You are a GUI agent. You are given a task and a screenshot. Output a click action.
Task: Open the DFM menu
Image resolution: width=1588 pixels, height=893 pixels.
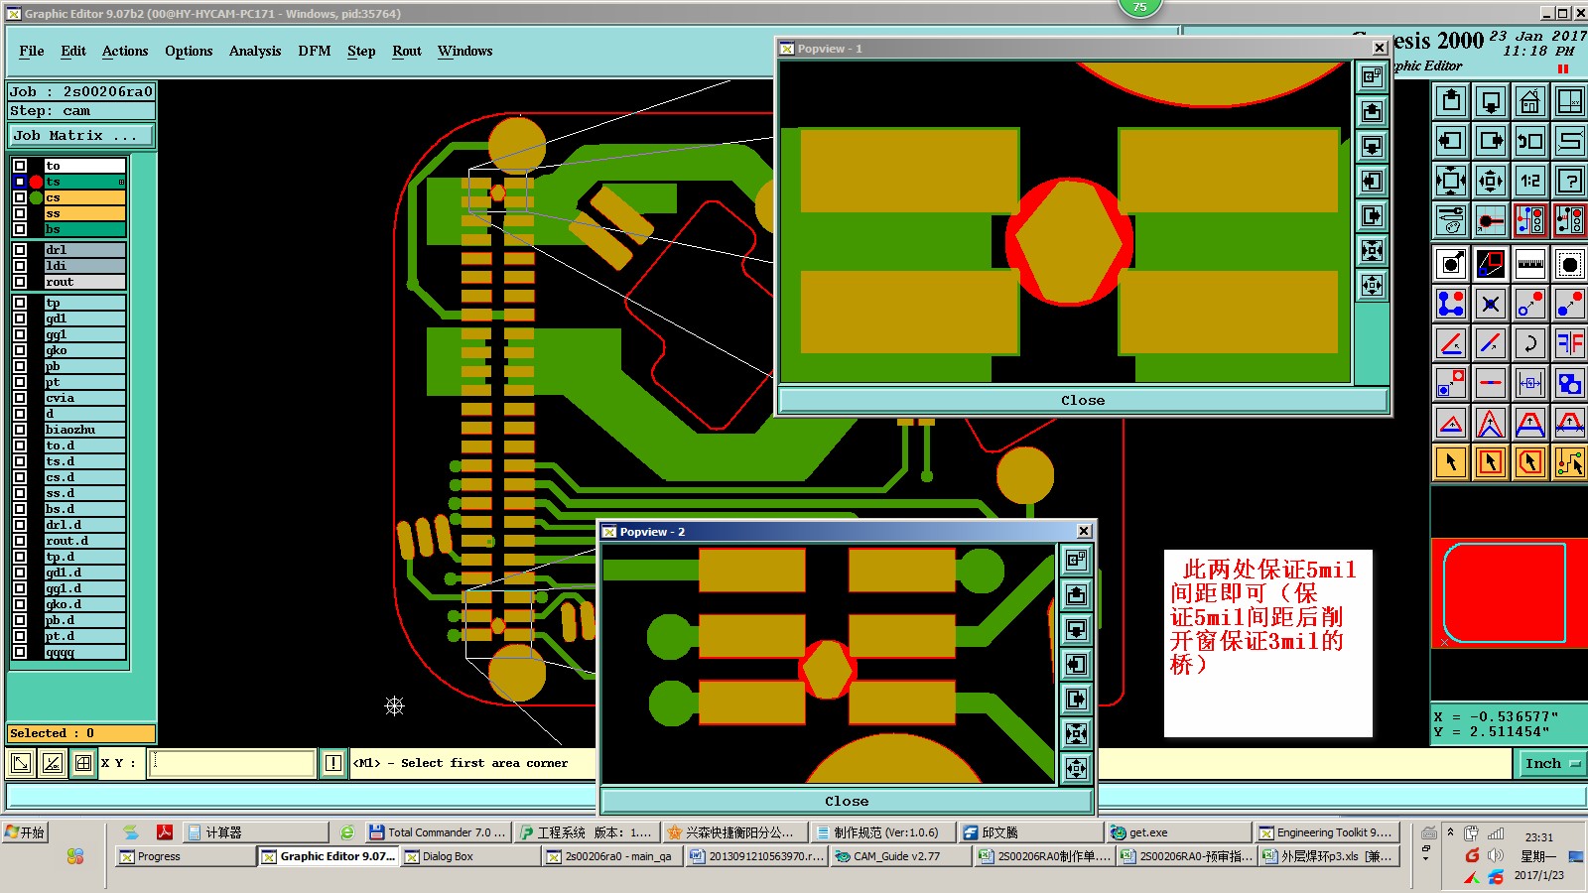coord(315,51)
